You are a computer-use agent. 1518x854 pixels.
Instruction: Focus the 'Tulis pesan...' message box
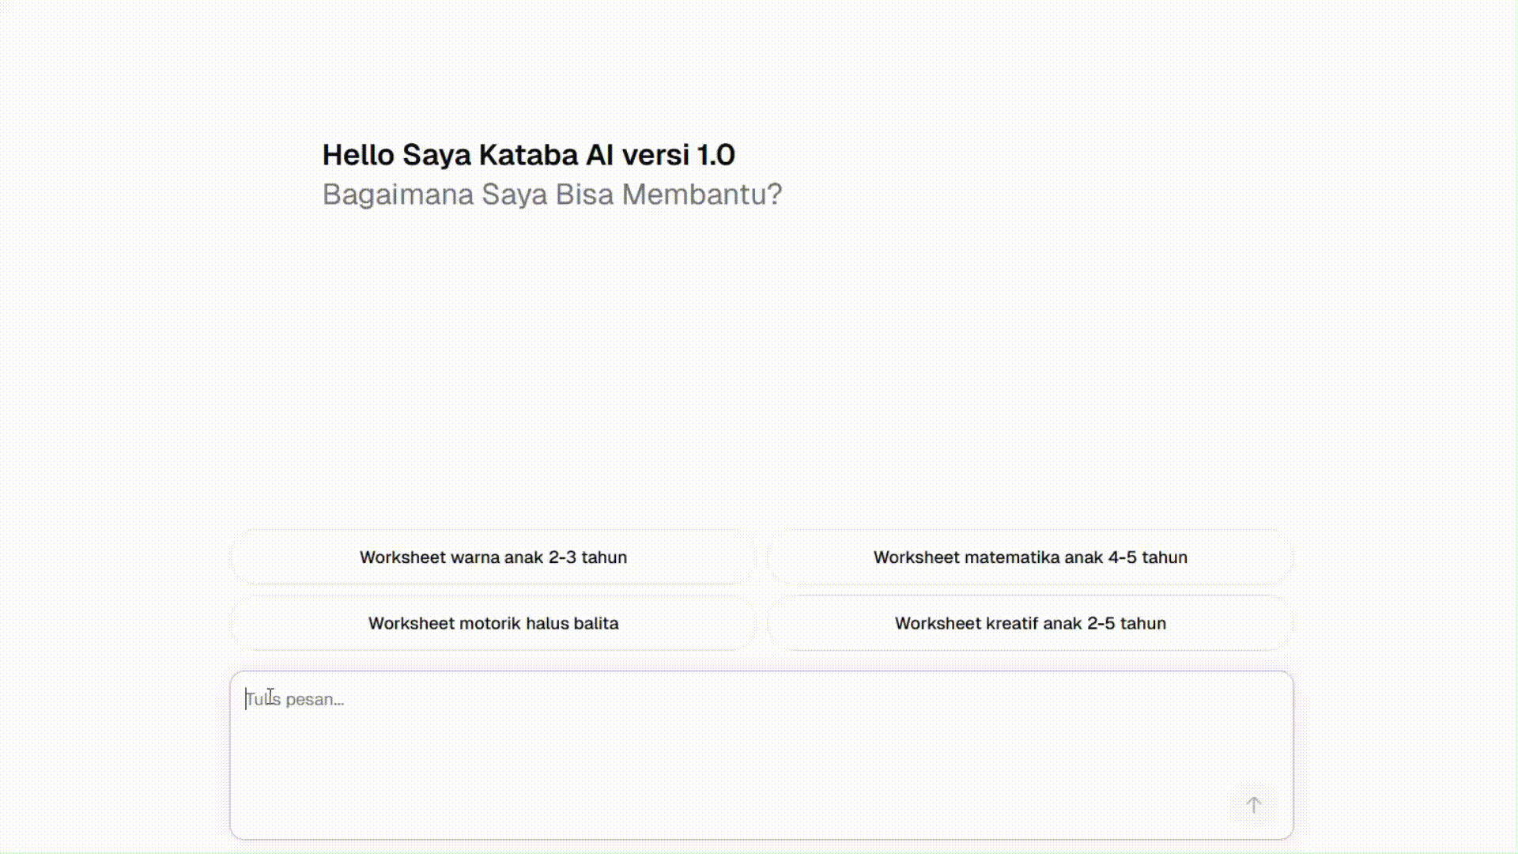(761, 743)
